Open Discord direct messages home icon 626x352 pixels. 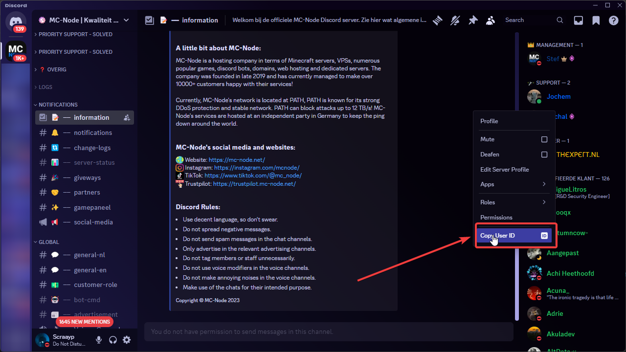[16, 22]
